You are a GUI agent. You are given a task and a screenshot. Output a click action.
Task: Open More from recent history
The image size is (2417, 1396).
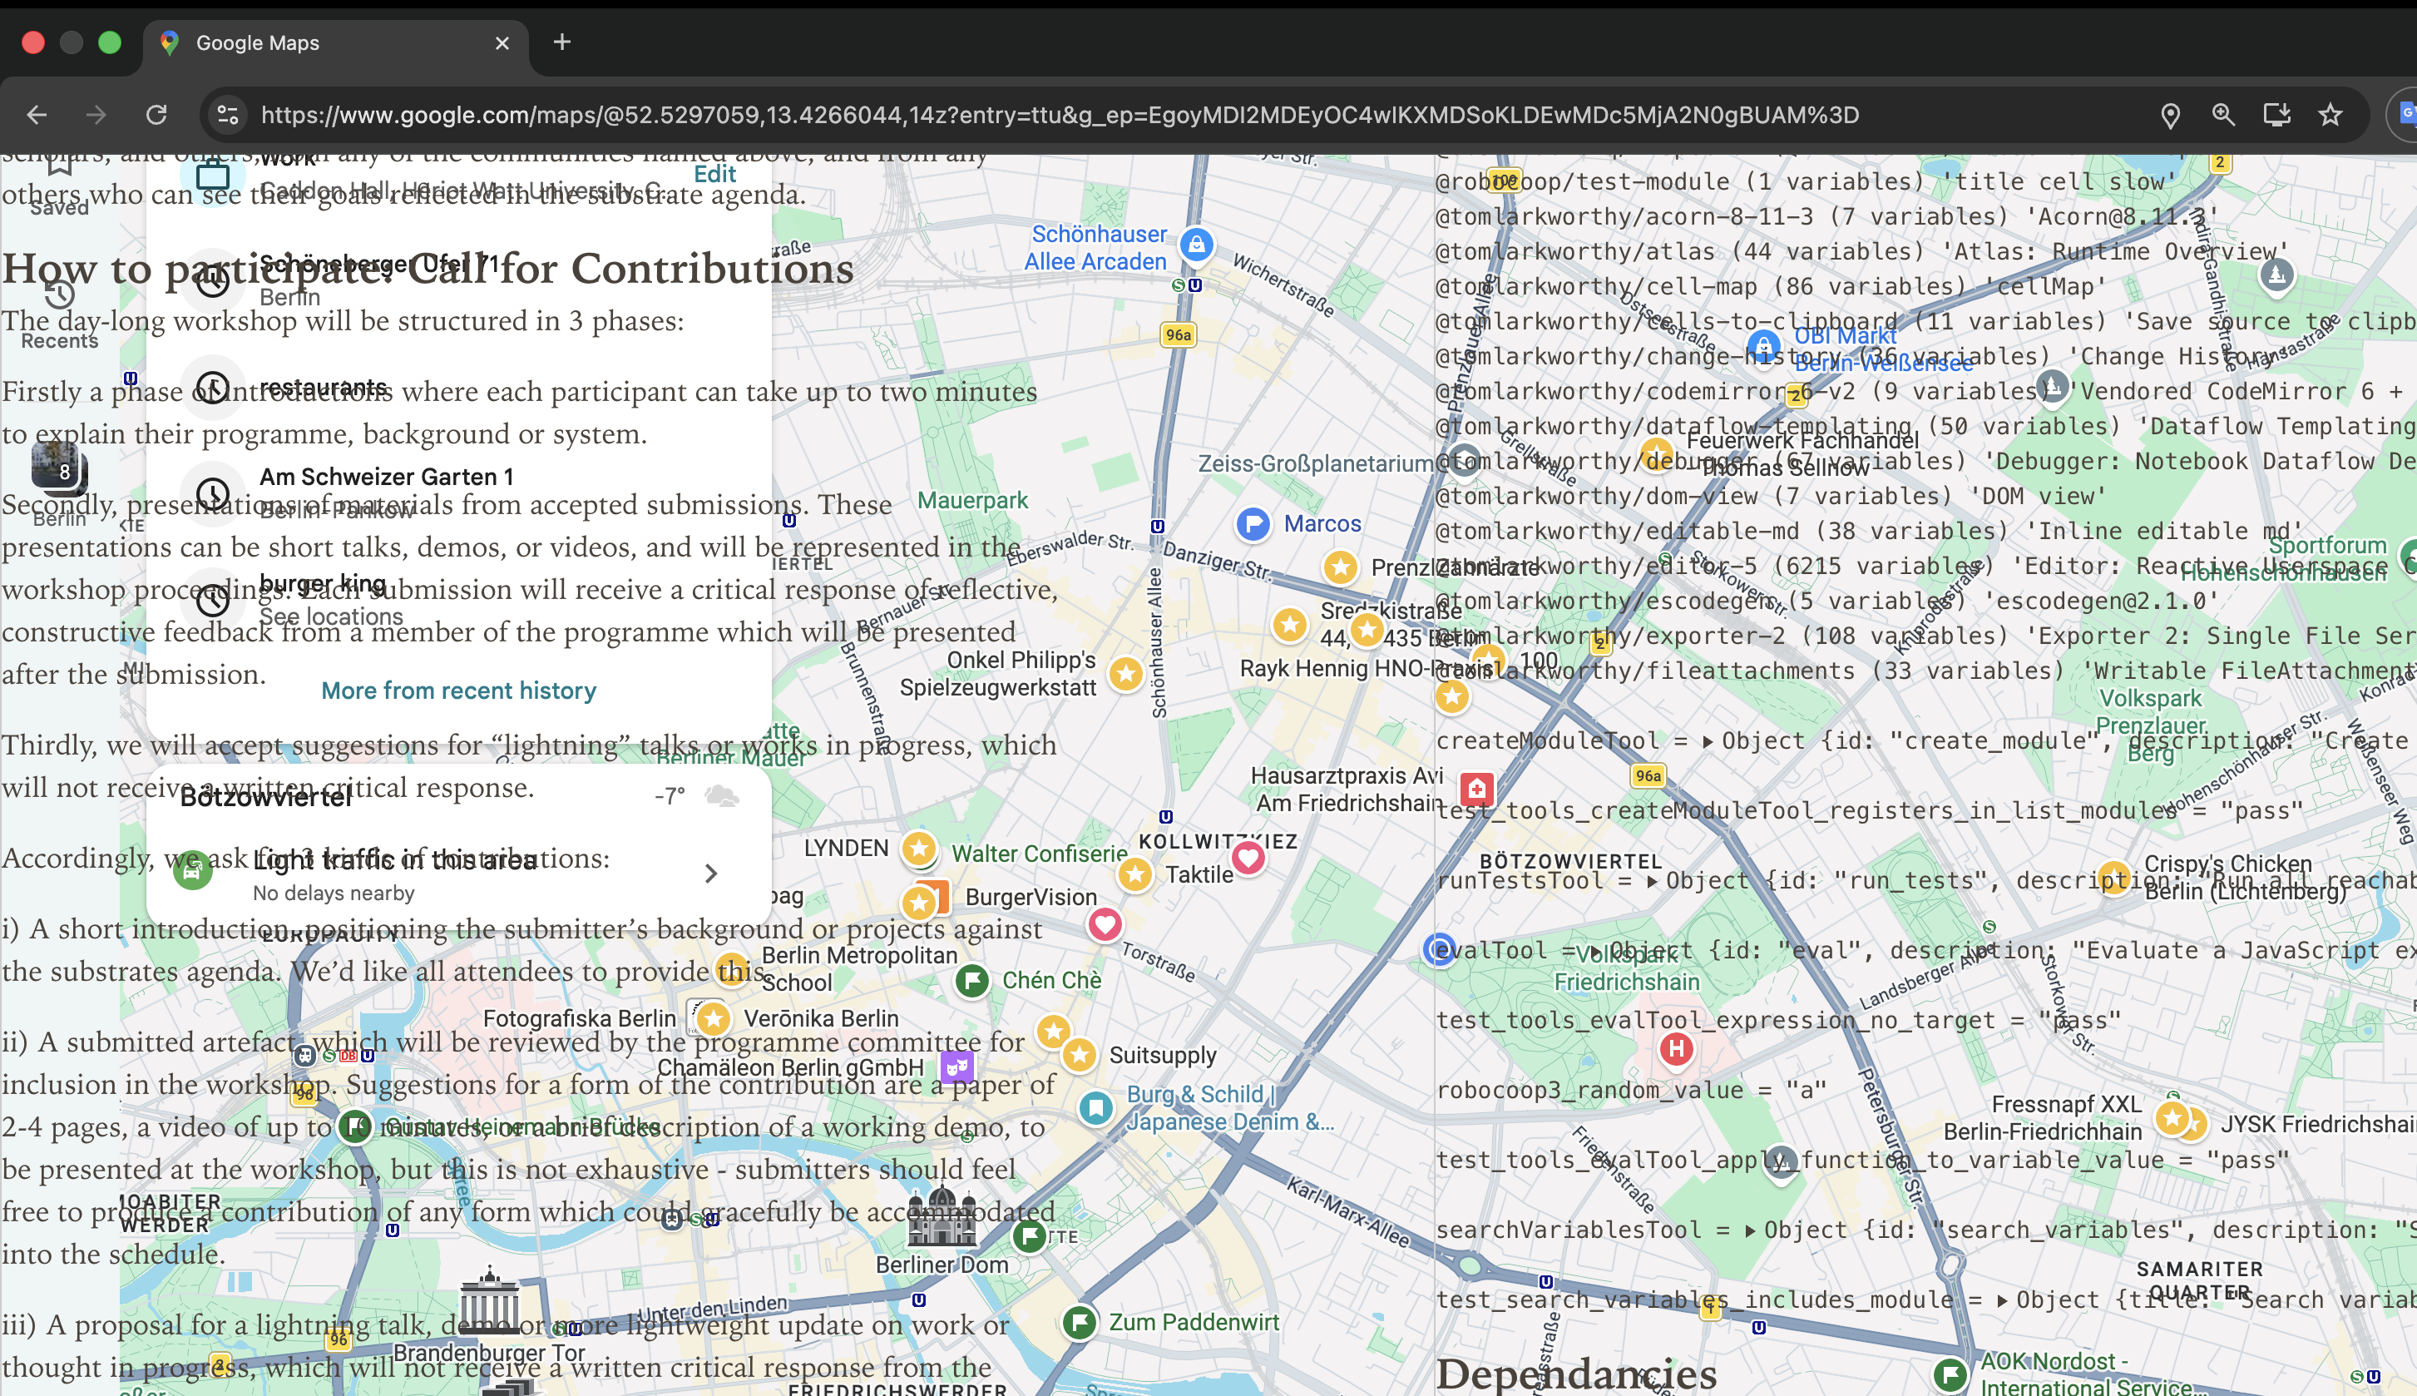458,691
